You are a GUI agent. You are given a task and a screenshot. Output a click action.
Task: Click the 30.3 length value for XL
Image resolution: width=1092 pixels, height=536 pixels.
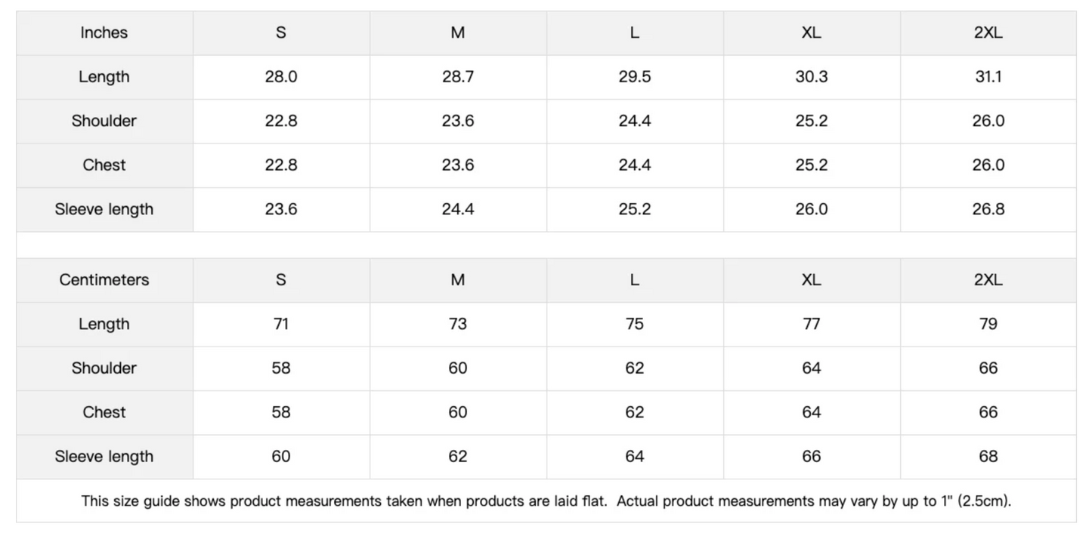click(811, 77)
